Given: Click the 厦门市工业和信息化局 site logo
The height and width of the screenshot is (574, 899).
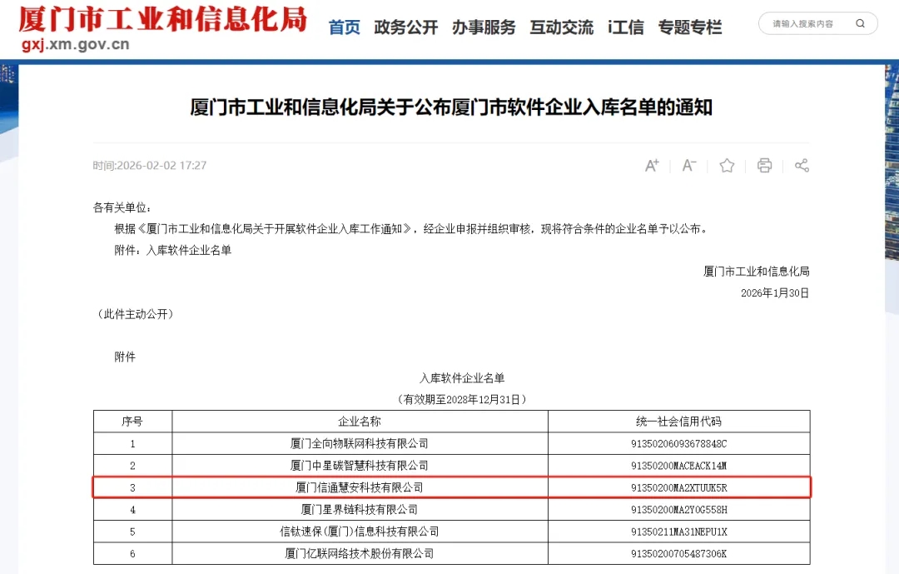Looking at the screenshot, I should [x=162, y=18].
